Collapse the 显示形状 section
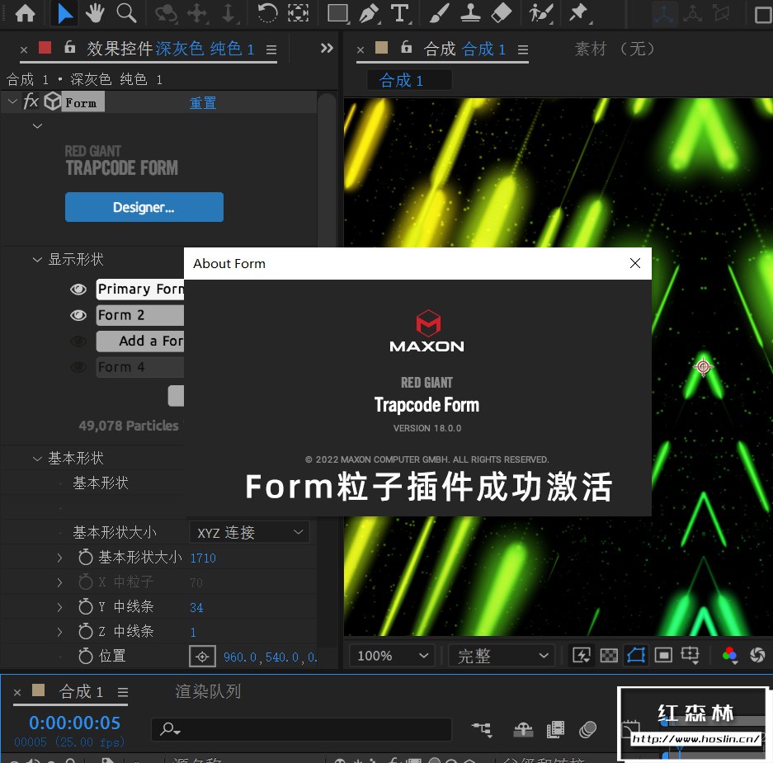 tap(37, 259)
